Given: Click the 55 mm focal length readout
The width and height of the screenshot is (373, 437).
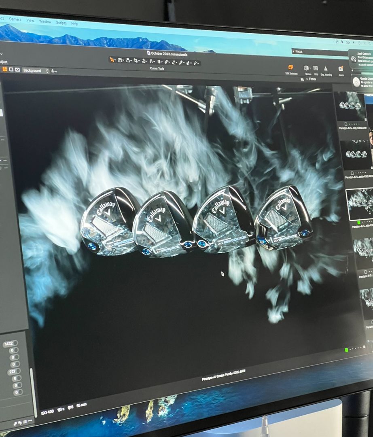Looking at the screenshot, I should pos(82,405).
